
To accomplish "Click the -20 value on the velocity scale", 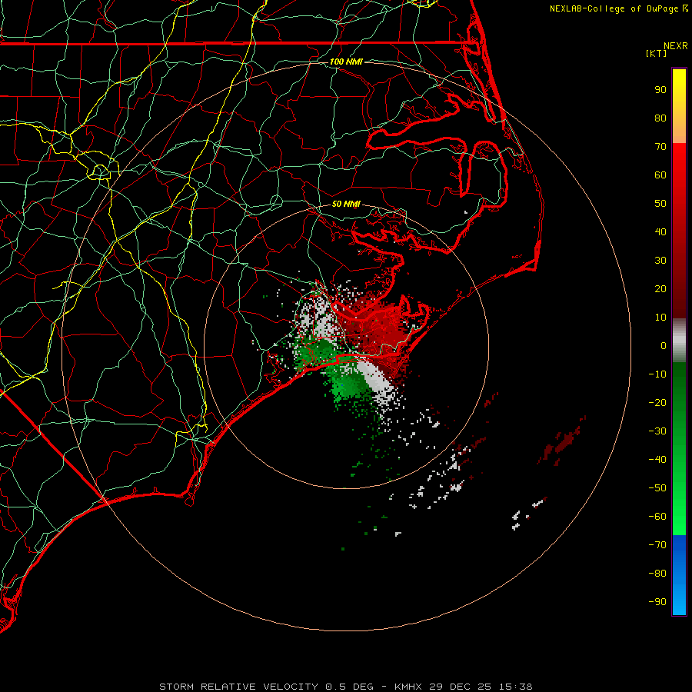I will click(657, 403).
